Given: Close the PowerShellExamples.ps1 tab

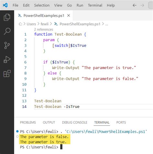Looking at the screenshot, I should (68, 15).
